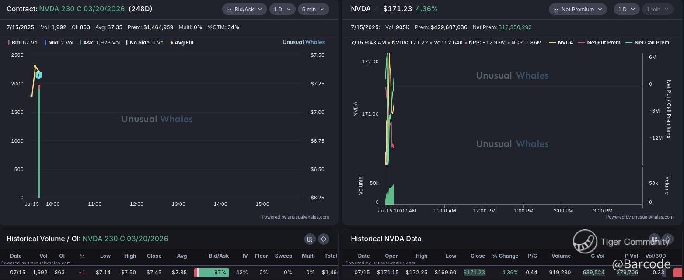Click the NVDA 230 C 03/20/2026 contract title
This screenshot has width=684, height=280.
point(82,9)
